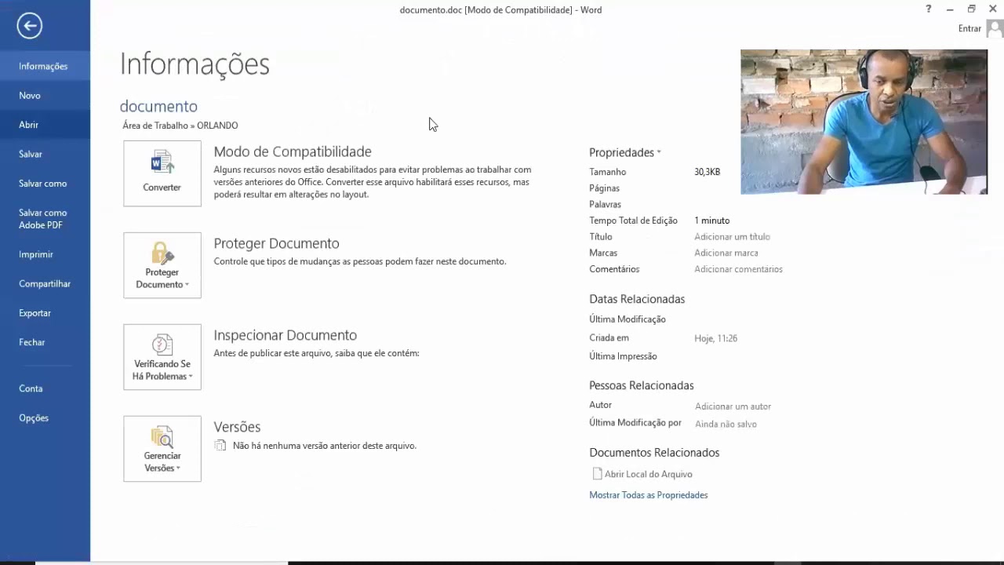Select Fechar to close the document
This screenshot has height=565, width=1004.
45,342
